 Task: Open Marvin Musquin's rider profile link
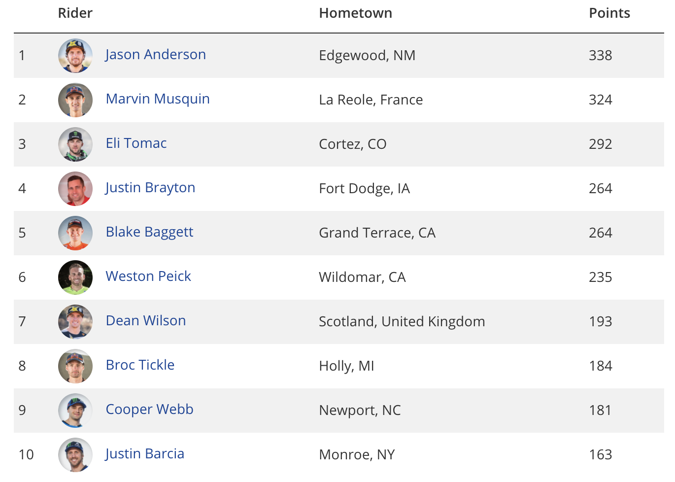(x=158, y=99)
